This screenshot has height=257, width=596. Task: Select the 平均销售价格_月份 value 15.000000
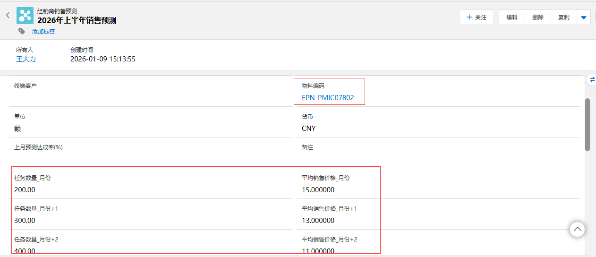[x=318, y=190]
